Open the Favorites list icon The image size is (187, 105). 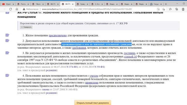(x=170, y=9)
